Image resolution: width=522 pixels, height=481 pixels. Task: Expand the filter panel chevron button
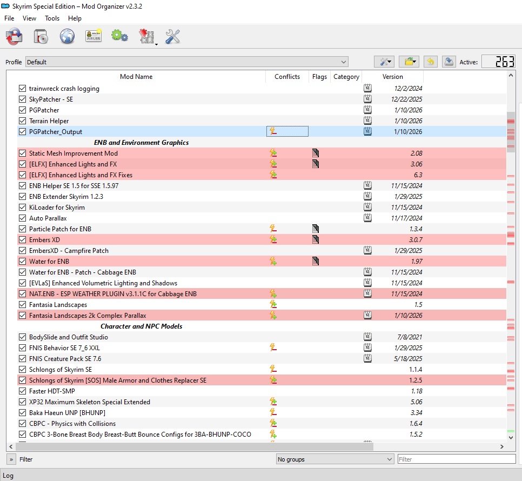11,459
